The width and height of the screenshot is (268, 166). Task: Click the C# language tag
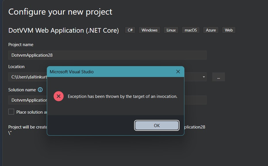(130, 30)
